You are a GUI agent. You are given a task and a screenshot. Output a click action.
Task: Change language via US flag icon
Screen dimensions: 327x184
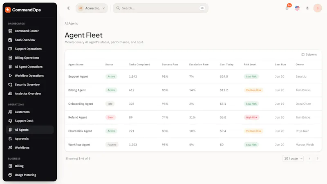coord(297,8)
